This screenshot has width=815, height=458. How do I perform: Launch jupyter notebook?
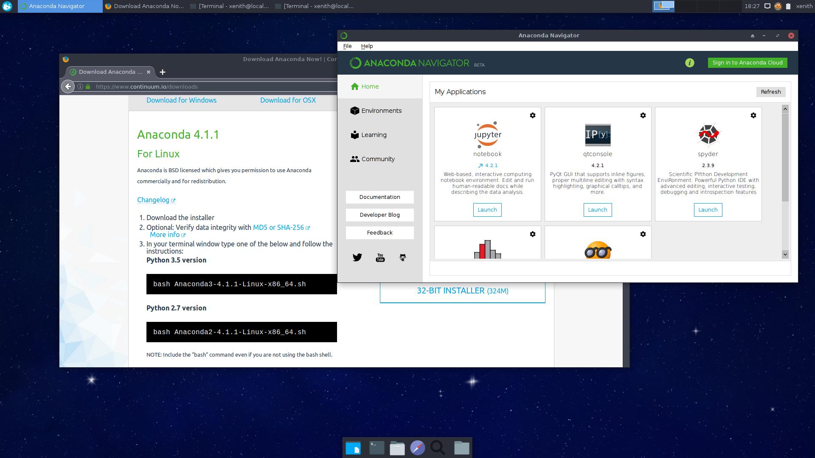[x=487, y=210]
